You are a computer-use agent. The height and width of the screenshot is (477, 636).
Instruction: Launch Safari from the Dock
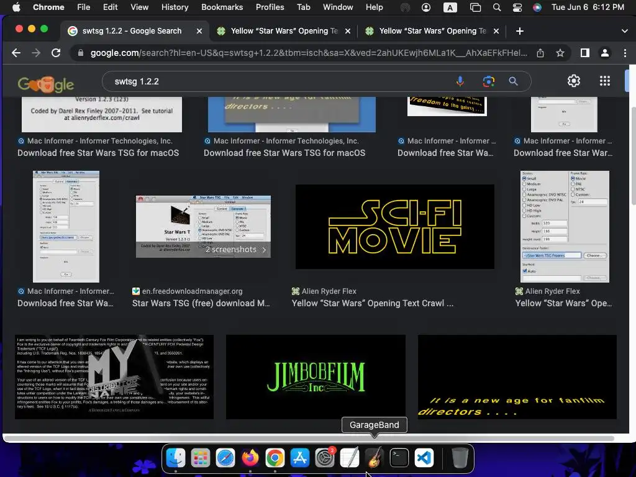[x=225, y=458]
